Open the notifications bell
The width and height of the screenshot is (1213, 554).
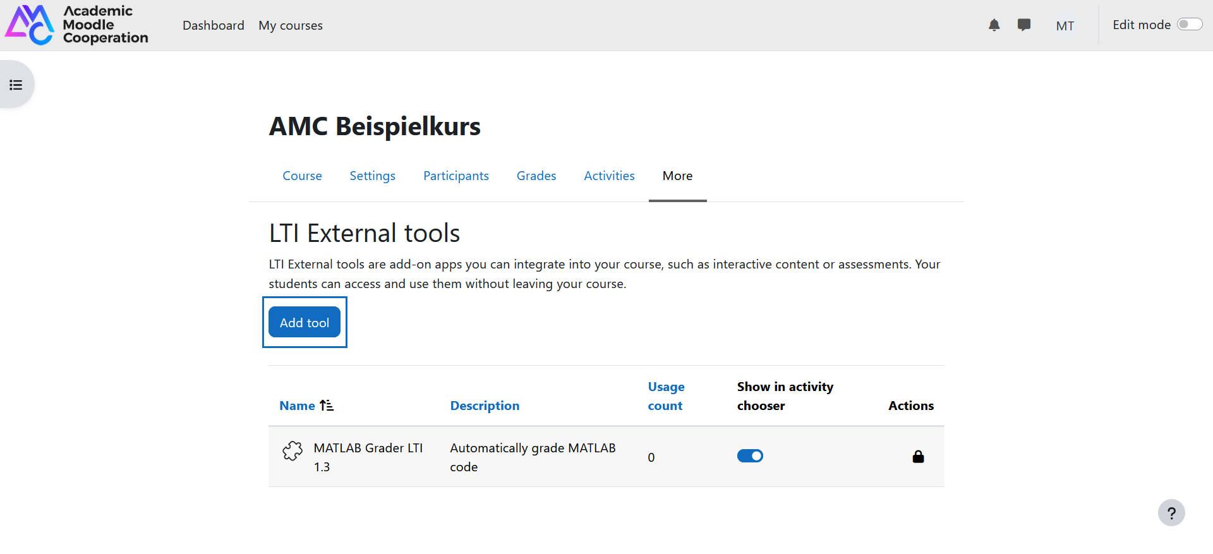994,25
